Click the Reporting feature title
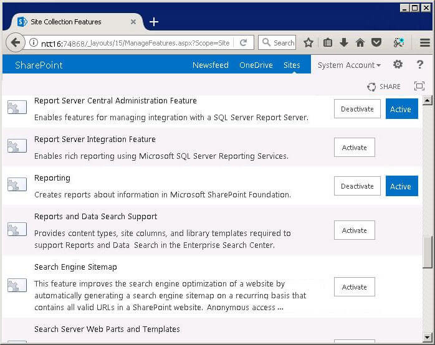 tap(52, 178)
